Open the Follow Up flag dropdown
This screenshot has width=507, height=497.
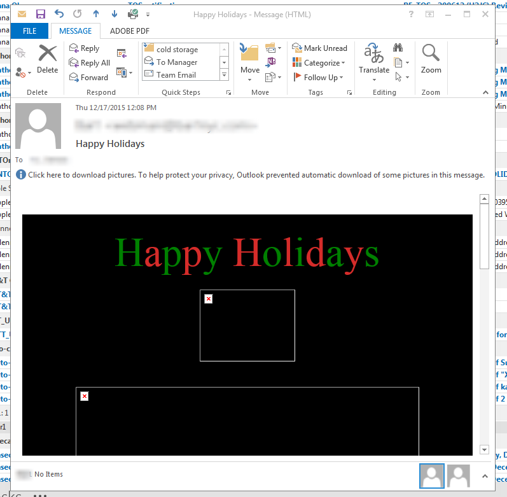pos(319,77)
